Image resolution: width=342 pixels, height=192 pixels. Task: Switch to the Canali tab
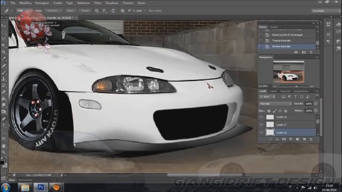pyautogui.click(x=273, y=91)
